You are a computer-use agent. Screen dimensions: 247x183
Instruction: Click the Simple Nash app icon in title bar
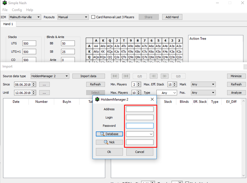click(5, 3)
